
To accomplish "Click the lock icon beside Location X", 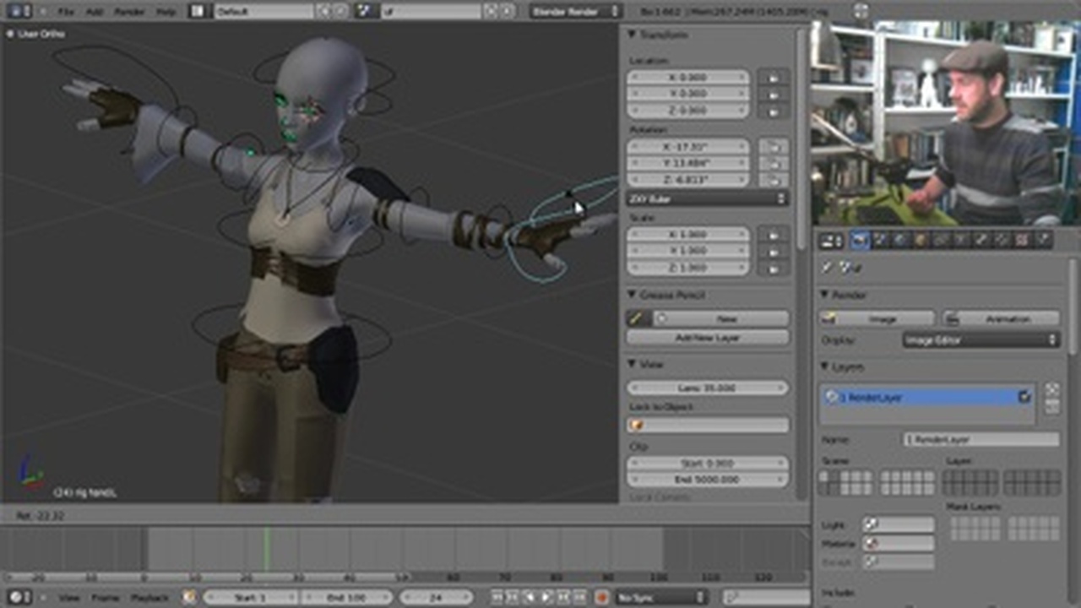I will 772,77.
